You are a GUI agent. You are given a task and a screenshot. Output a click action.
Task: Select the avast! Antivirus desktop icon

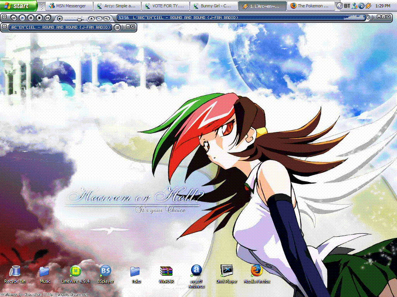click(197, 277)
